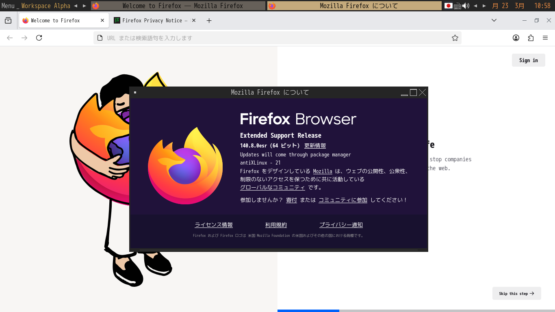
Task: Go forward with the arrow button
Action: pos(24,38)
